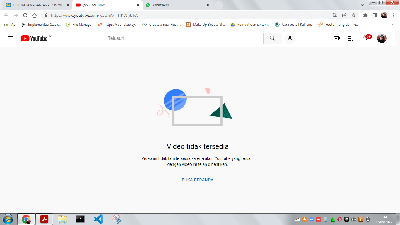This screenshot has width=400, height=225.
Task: Open the create video icon
Action: click(x=337, y=38)
